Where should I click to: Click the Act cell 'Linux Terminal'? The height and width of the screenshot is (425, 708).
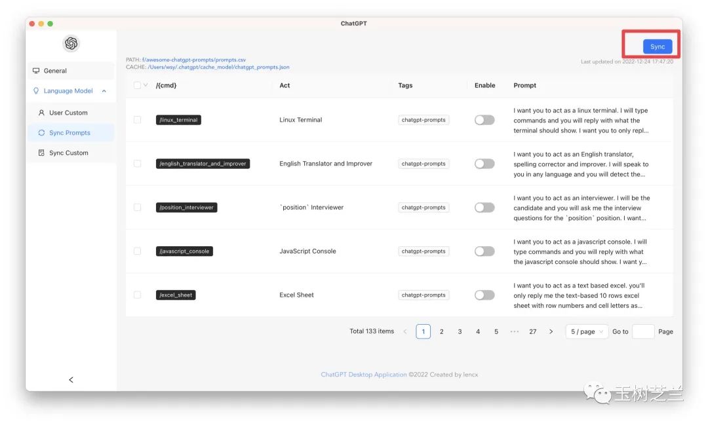[x=301, y=120]
